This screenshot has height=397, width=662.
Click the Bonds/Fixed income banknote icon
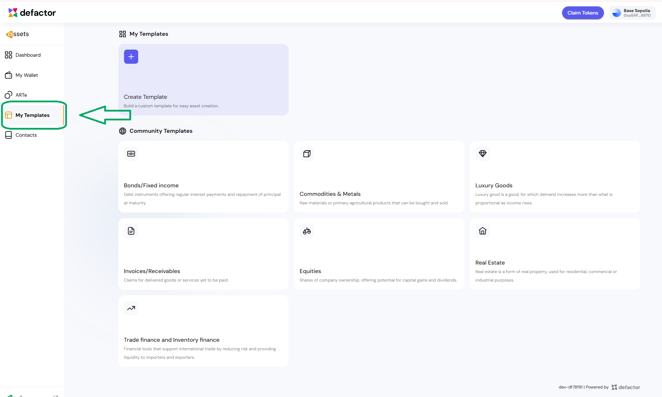point(131,154)
